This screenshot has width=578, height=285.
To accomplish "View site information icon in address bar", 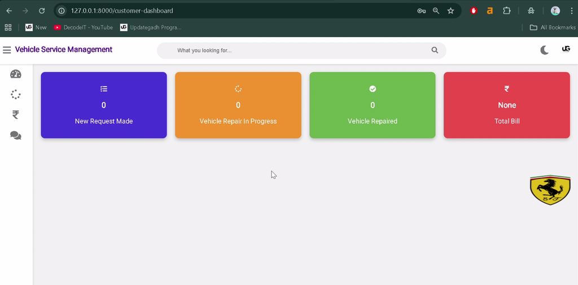I will 62,11.
